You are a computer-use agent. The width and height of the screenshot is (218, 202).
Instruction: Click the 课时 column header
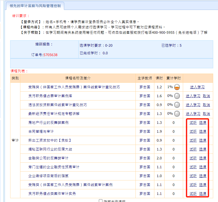[x=159, y=78]
